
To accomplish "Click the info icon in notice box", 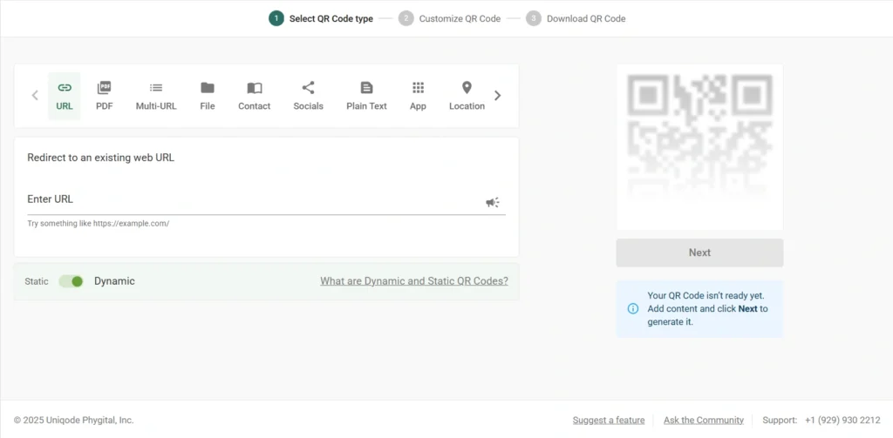I will click(x=633, y=309).
